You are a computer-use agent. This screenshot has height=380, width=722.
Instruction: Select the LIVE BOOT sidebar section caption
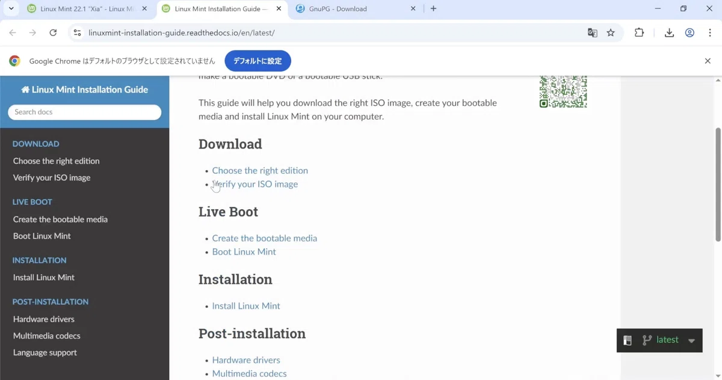click(x=32, y=202)
